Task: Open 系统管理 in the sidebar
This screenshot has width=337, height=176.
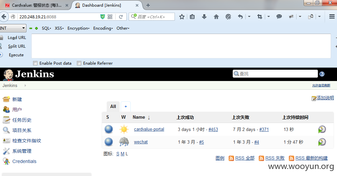Action: [x=22, y=151]
